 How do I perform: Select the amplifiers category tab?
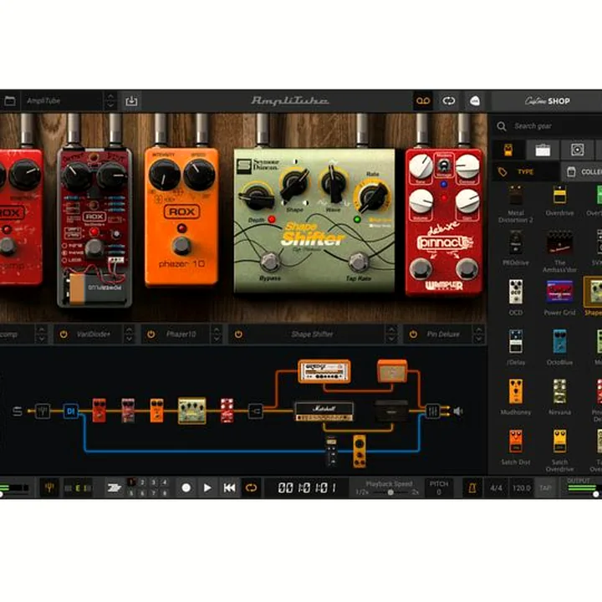543,150
